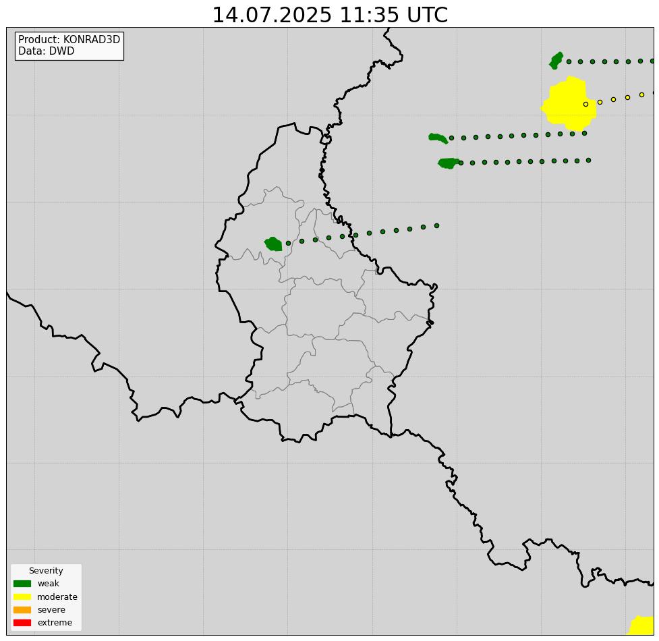Click last track dot of the Luxembourg cell track
Image resolution: width=659 pixels, height=641 pixels.
[x=436, y=226]
